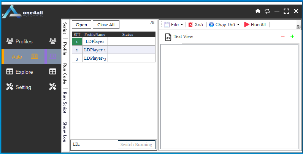Open the Profiles menu in sidebar

tap(24, 41)
